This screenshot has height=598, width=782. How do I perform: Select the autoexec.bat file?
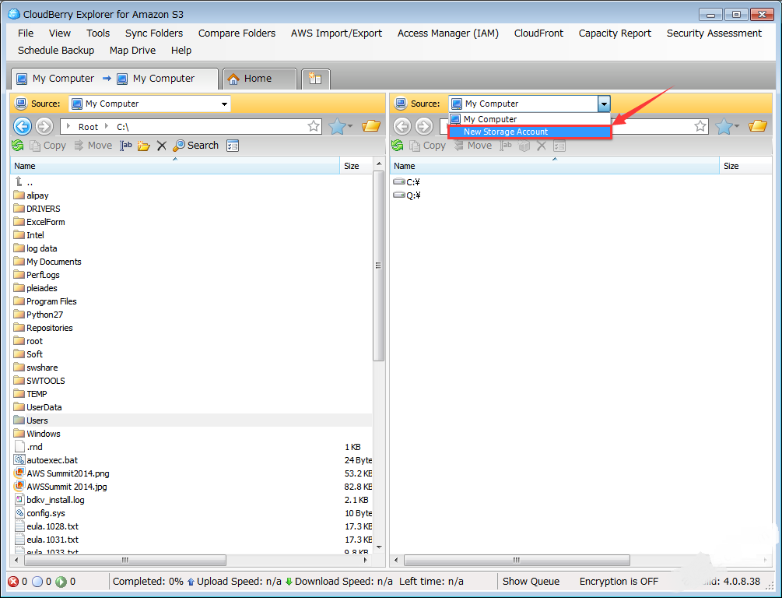click(46, 460)
